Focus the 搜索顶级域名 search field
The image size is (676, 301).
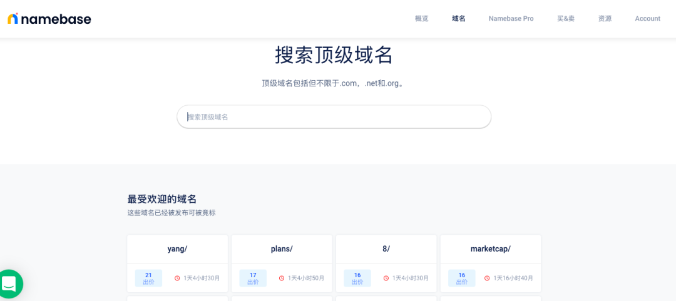point(334,116)
